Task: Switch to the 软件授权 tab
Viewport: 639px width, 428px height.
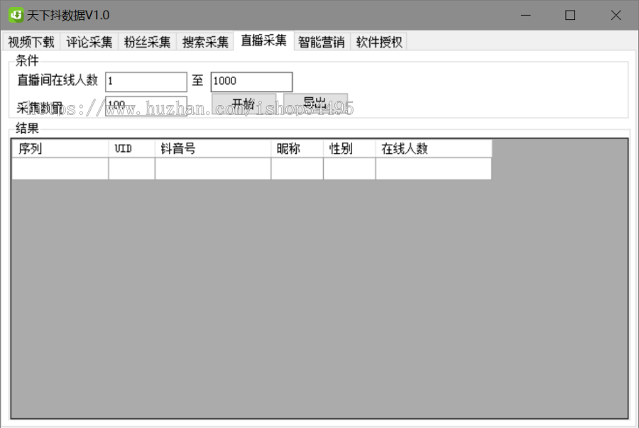Action: (x=379, y=42)
